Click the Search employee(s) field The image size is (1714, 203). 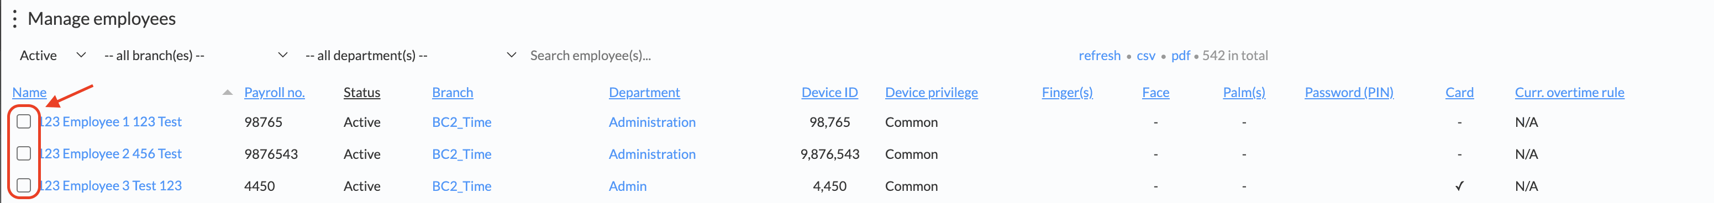665,56
